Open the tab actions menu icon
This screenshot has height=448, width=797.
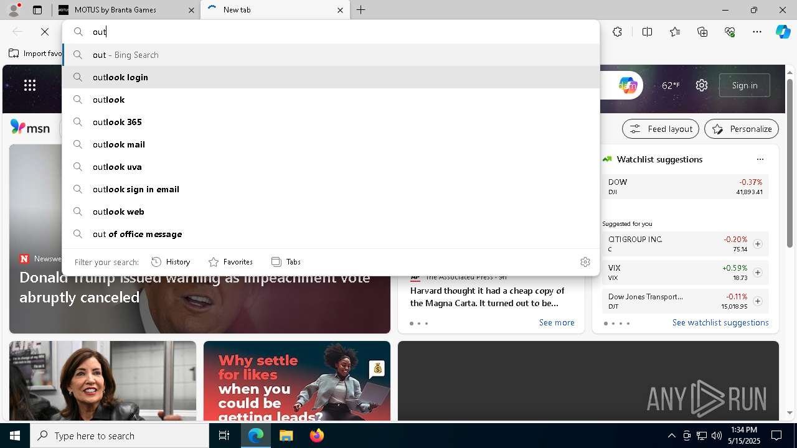[37, 10]
